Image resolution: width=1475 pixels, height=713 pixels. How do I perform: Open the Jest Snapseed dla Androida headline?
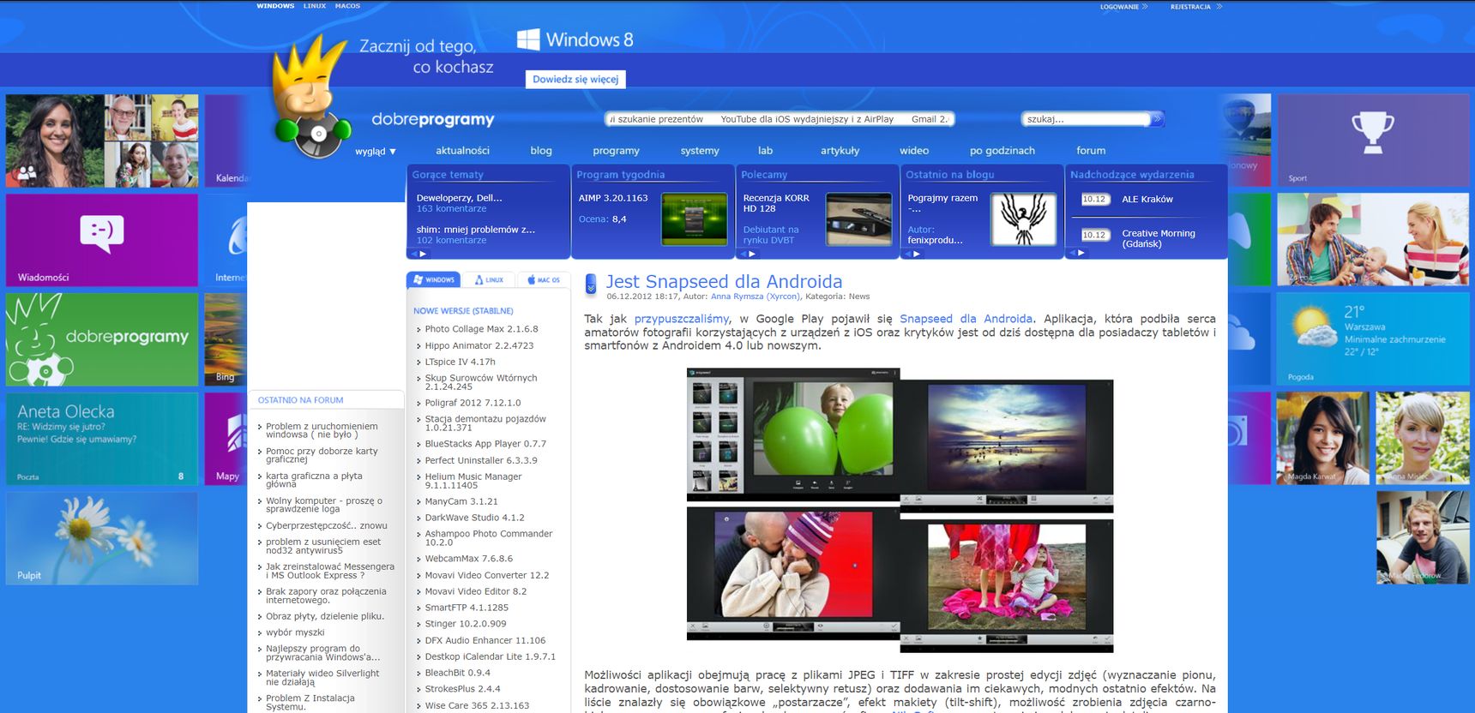(x=724, y=281)
